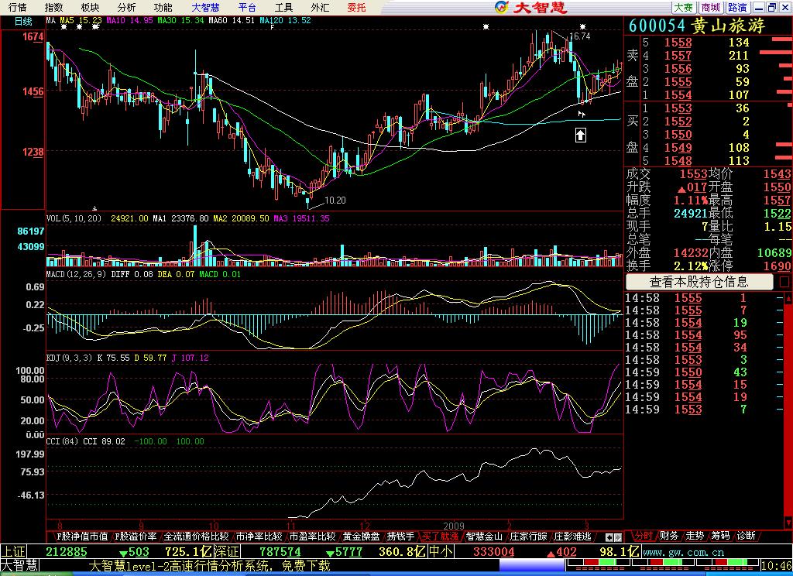
Task: Select the 市净率比较 tab
Action: click(x=259, y=537)
